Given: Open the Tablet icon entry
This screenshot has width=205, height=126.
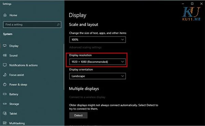Looking at the screenshot, I should 5,113.
